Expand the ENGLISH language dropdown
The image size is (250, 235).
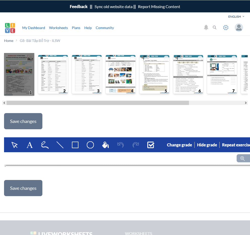236,17
